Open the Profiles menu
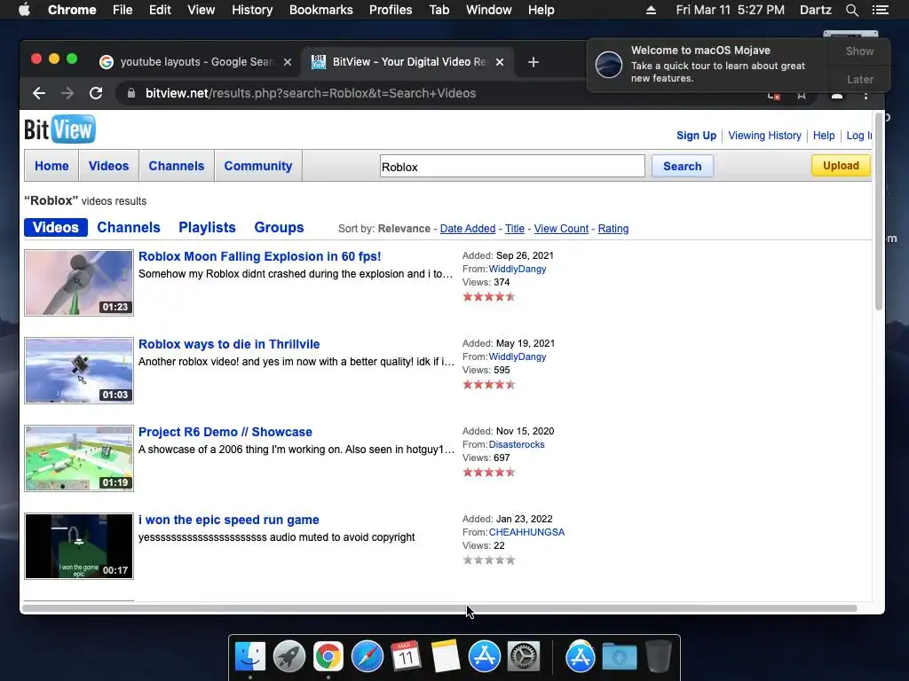The width and height of the screenshot is (909, 681). coord(391,10)
